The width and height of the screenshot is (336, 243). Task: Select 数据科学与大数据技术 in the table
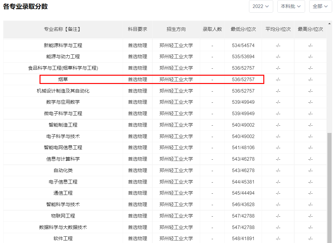click(63, 227)
